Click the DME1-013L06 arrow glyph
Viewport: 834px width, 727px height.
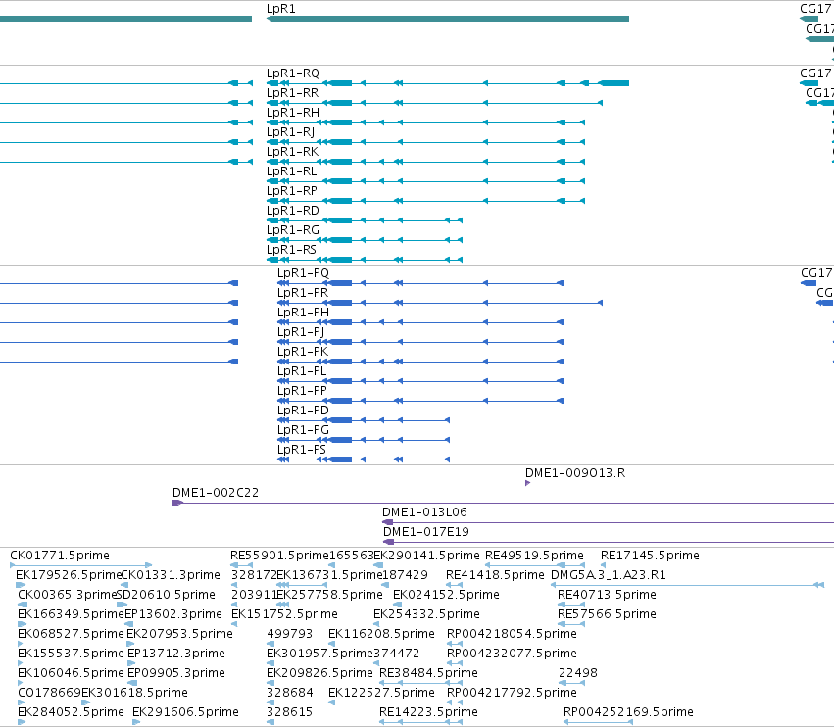[x=388, y=522]
